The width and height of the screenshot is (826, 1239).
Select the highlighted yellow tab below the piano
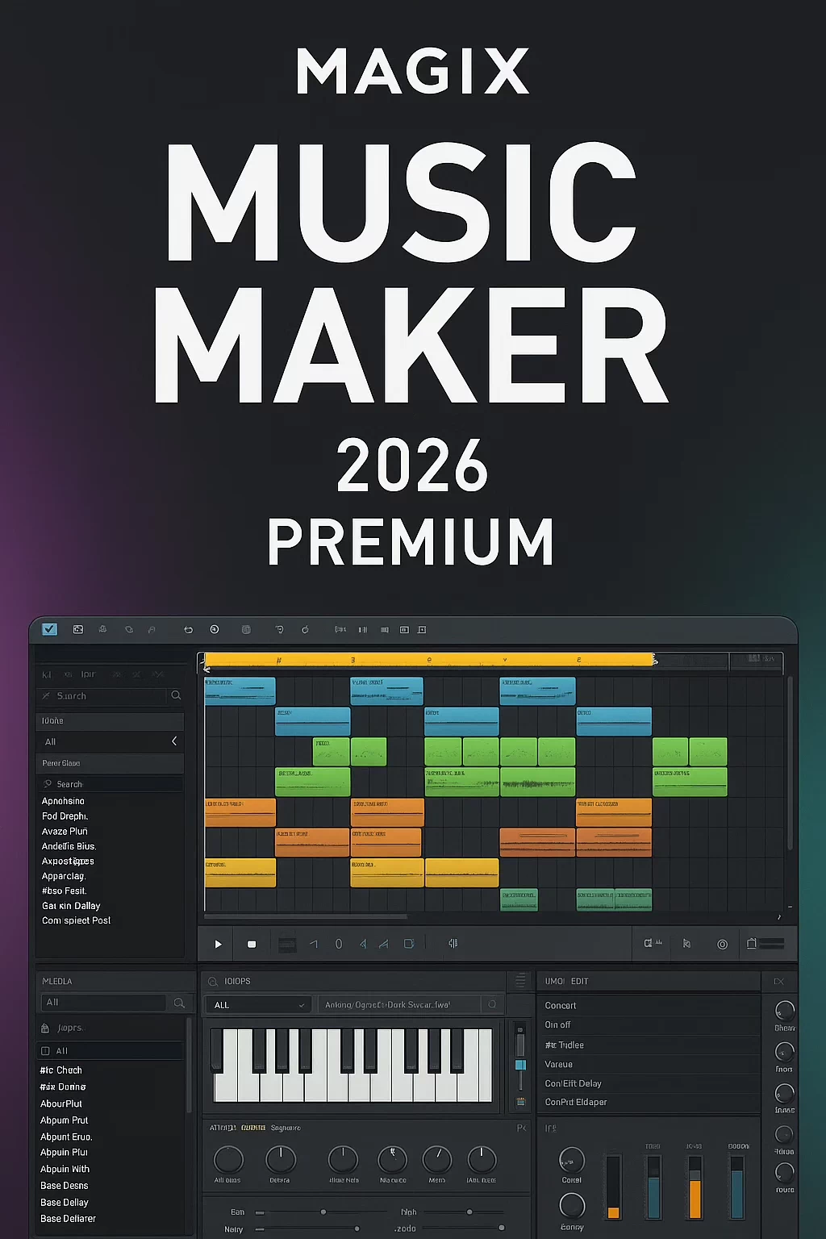(x=253, y=1128)
